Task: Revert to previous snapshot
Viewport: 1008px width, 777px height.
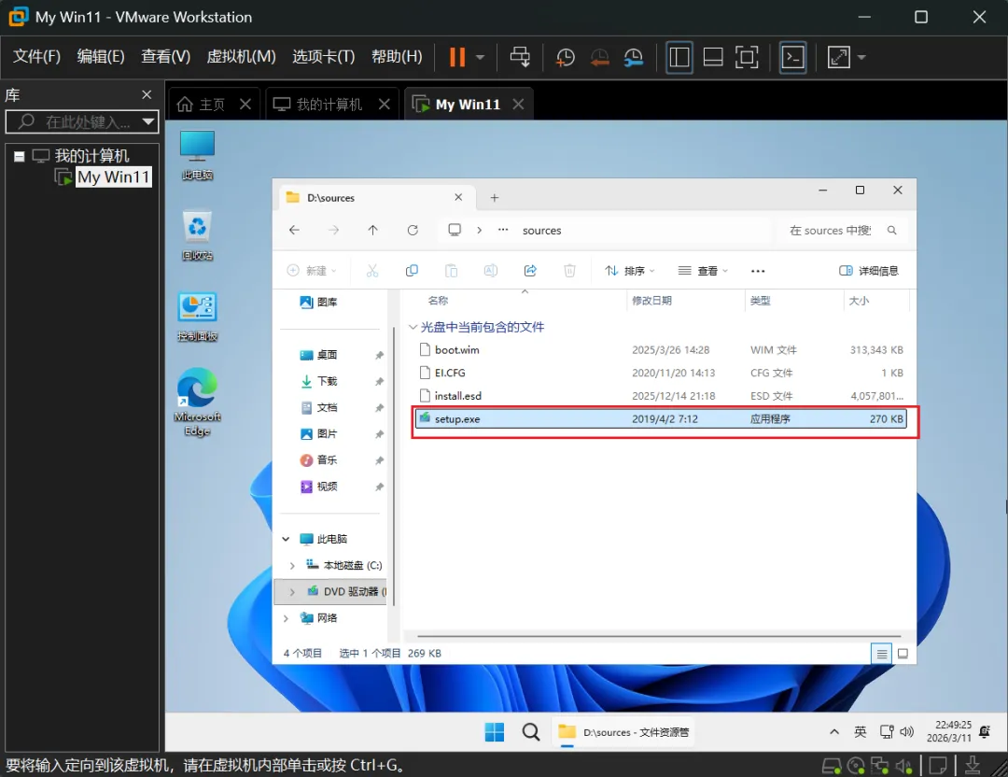Action: click(x=600, y=57)
